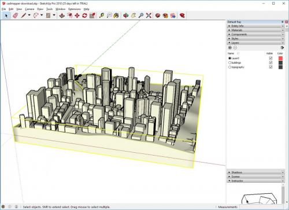The image size is (289, 210).
Task: Open the Extension Manager
Action: coord(182,16)
